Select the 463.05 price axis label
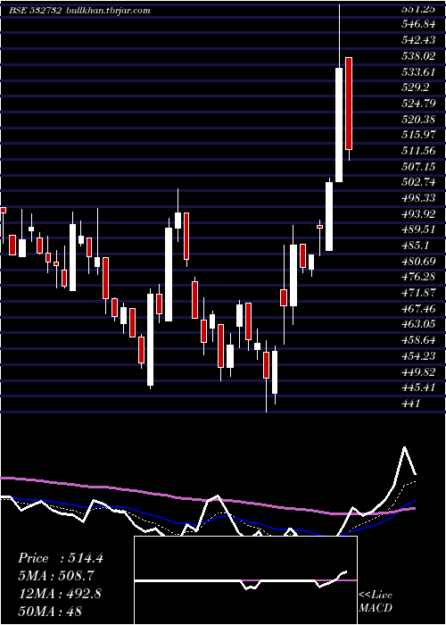 tap(418, 324)
